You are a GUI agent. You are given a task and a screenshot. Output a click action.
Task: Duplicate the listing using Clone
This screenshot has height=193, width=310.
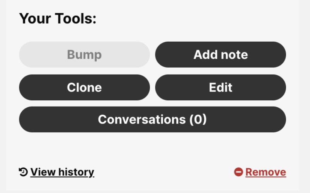pos(84,87)
